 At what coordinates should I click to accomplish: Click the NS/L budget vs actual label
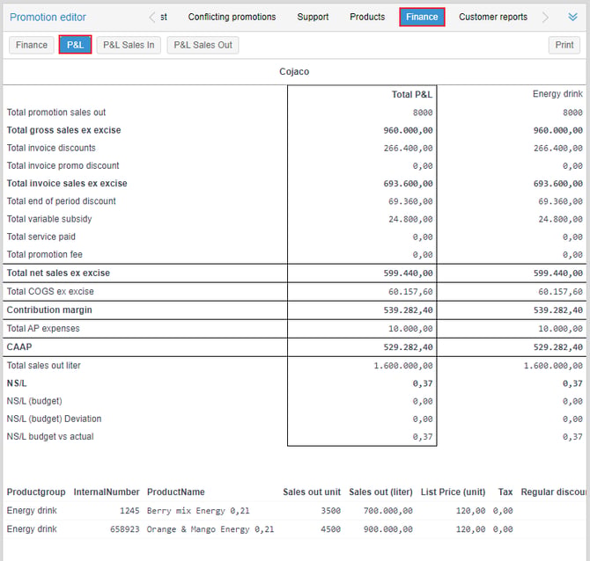[x=50, y=436]
